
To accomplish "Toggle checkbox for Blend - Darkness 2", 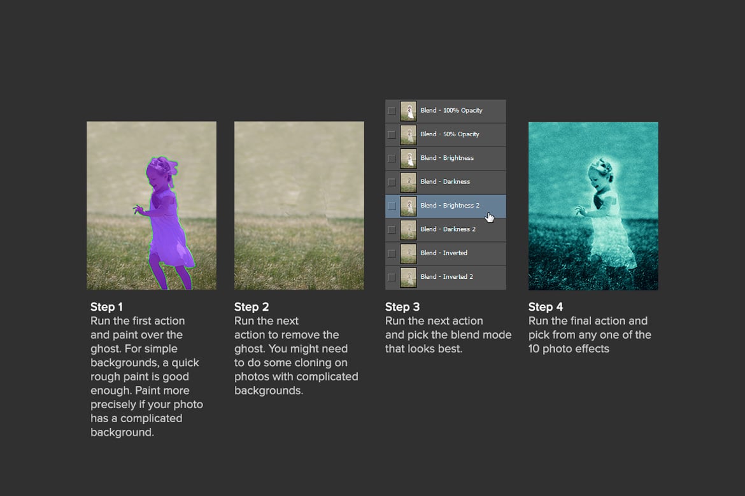I will pyautogui.click(x=392, y=229).
